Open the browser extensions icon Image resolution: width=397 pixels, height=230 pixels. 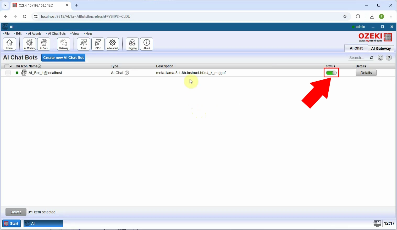358,16
